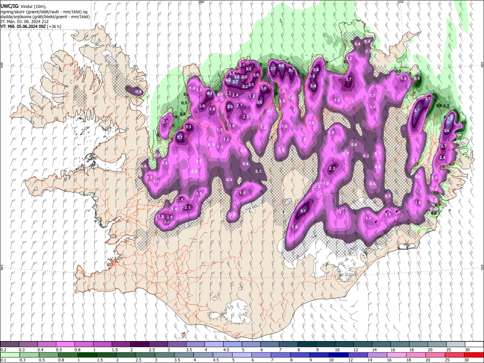The width and height of the screenshot is (484, 363).
Task: Select the light gray swatch near the upper legend end
Action: pyautogui.click(x=455, y=344)
